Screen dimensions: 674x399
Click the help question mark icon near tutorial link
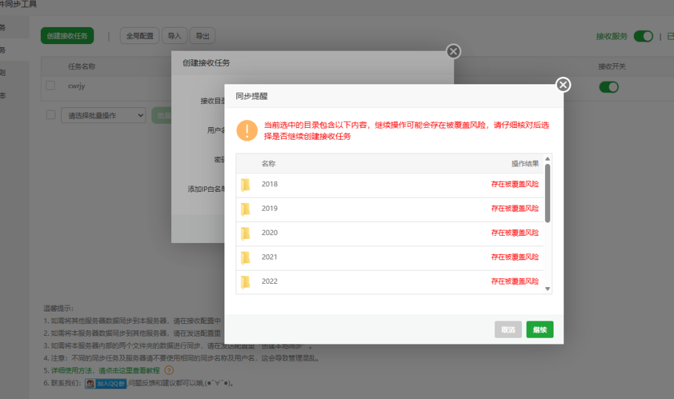coord(169,370)
